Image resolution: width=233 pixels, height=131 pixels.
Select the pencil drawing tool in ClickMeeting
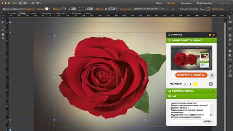pos(185,84)
